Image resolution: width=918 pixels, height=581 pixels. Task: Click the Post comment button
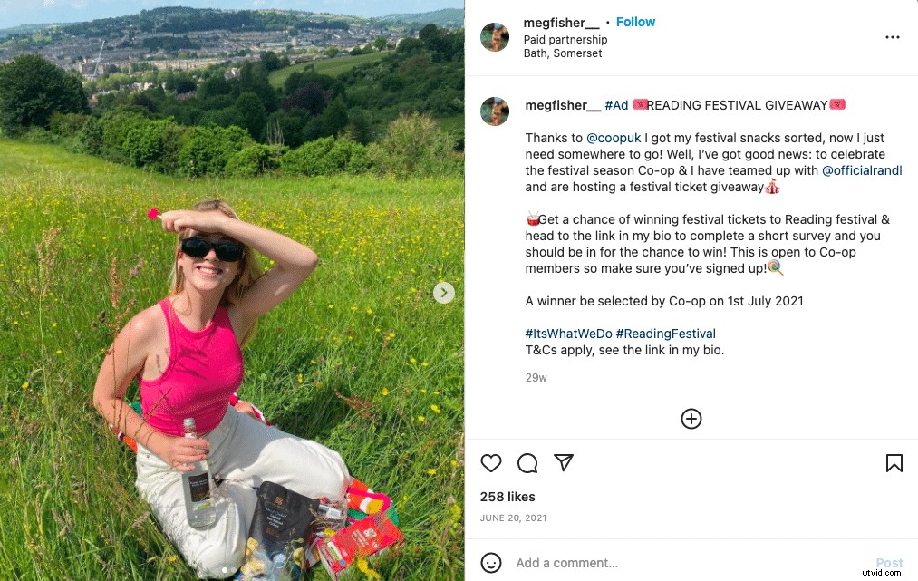click(889, 563)
